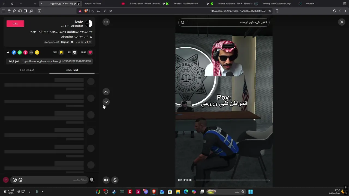Click the Brave Rewards triangle icon

(80, 11)
